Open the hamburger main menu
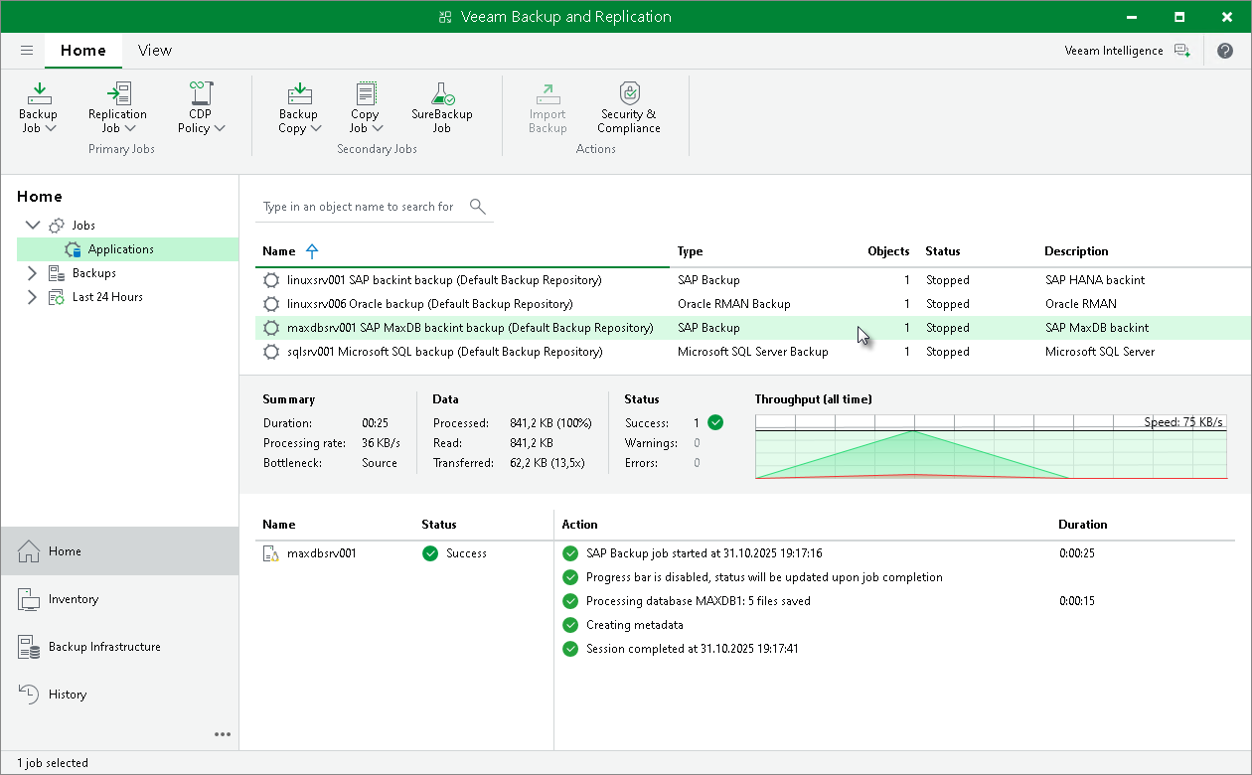Image resolution: width=1252 pixels, height=775 pixels. [x=27, y=51]
